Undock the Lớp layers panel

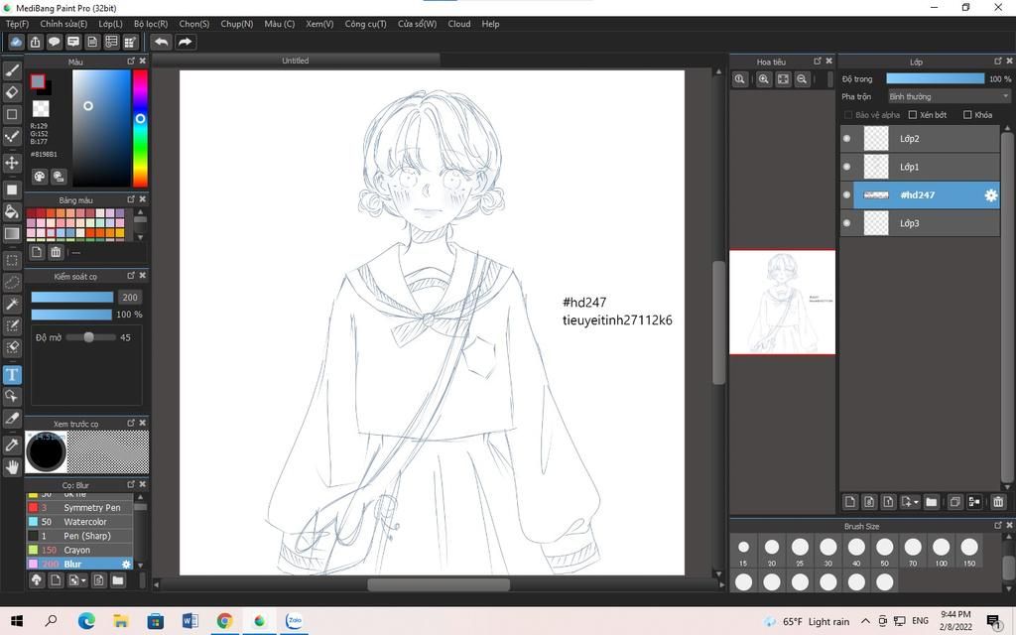[x=998, y=61]
